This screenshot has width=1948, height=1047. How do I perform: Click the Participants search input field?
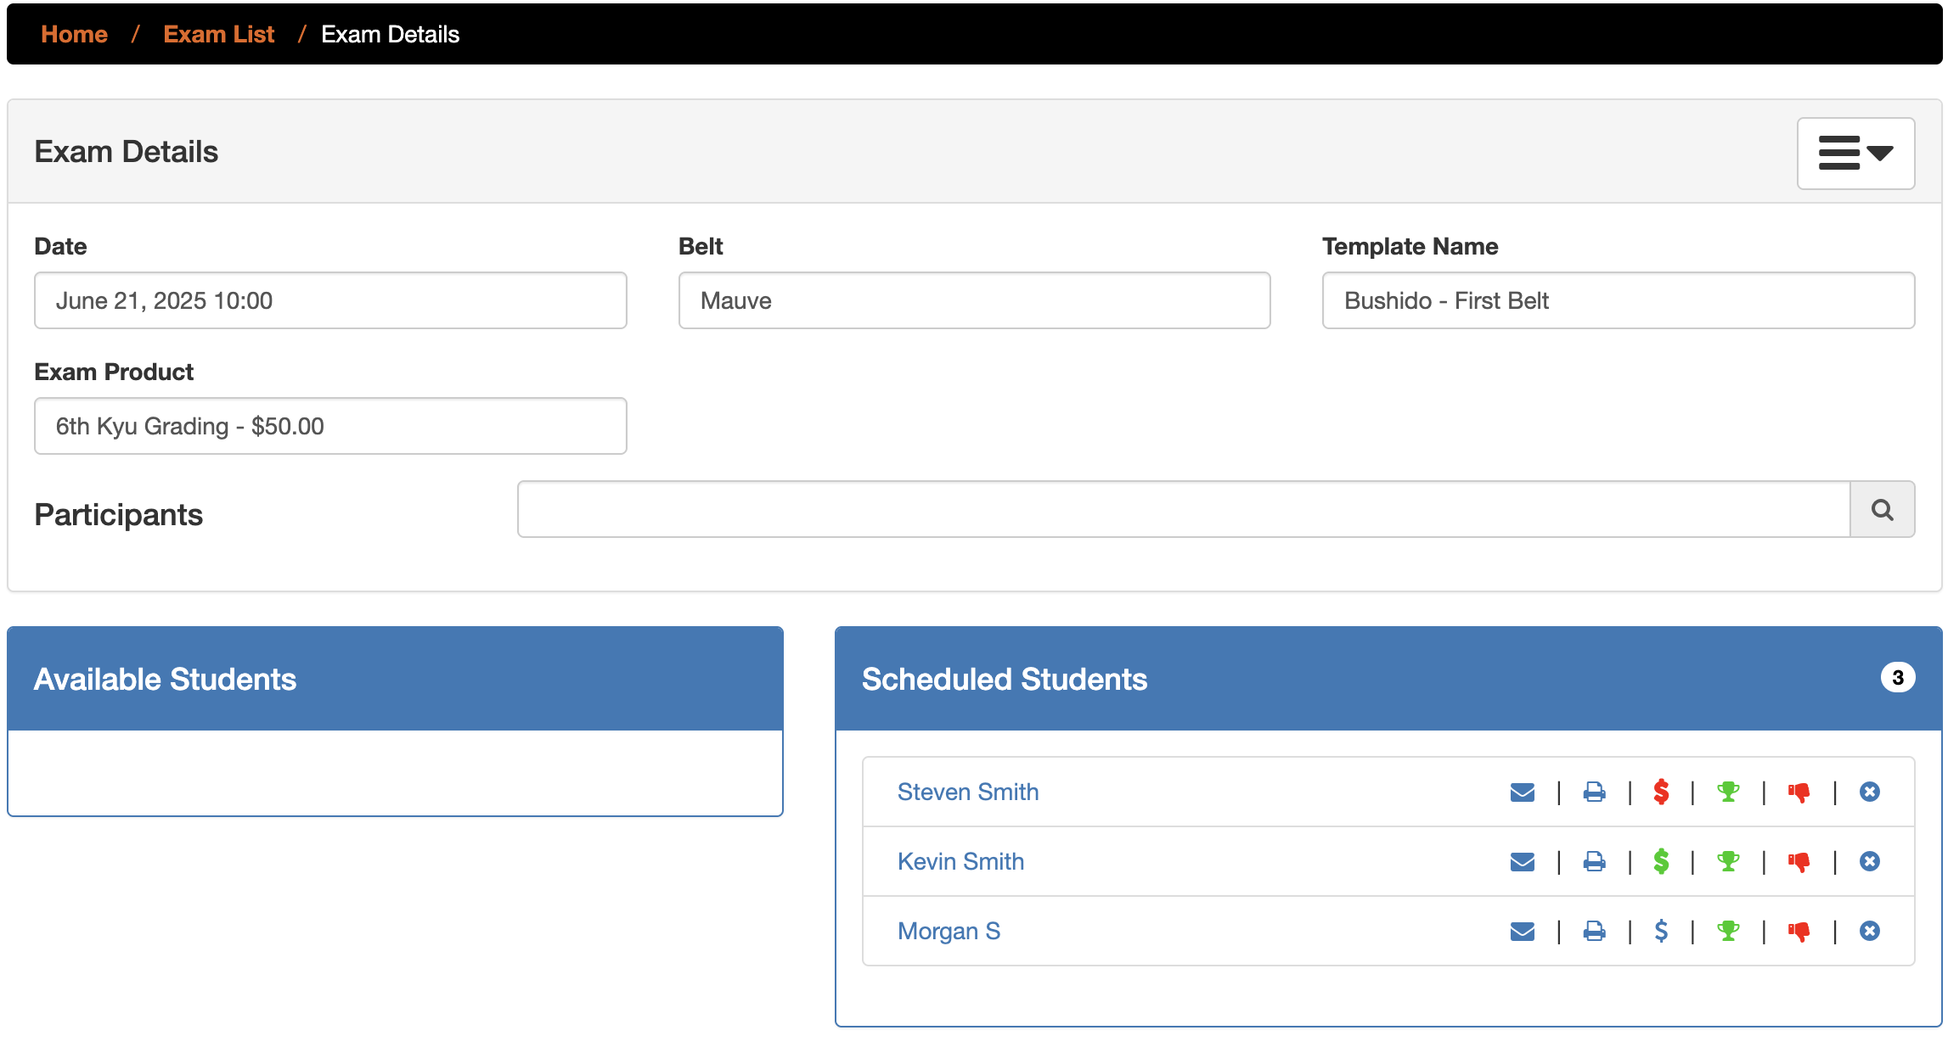coord(1183,510)
